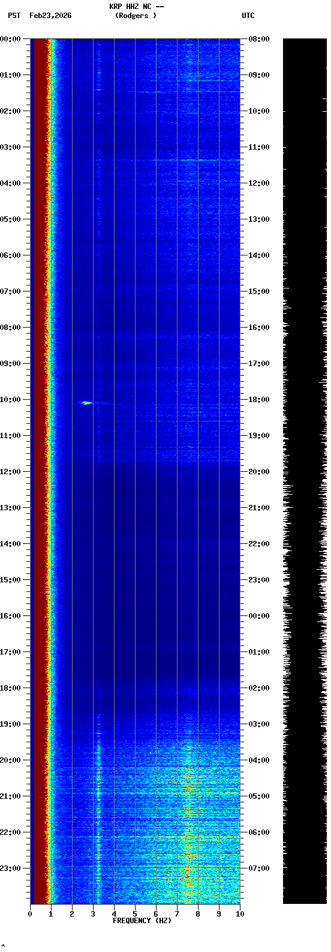Click the 'FREQUENCY (HZ)' axis title

coord(142,921)
